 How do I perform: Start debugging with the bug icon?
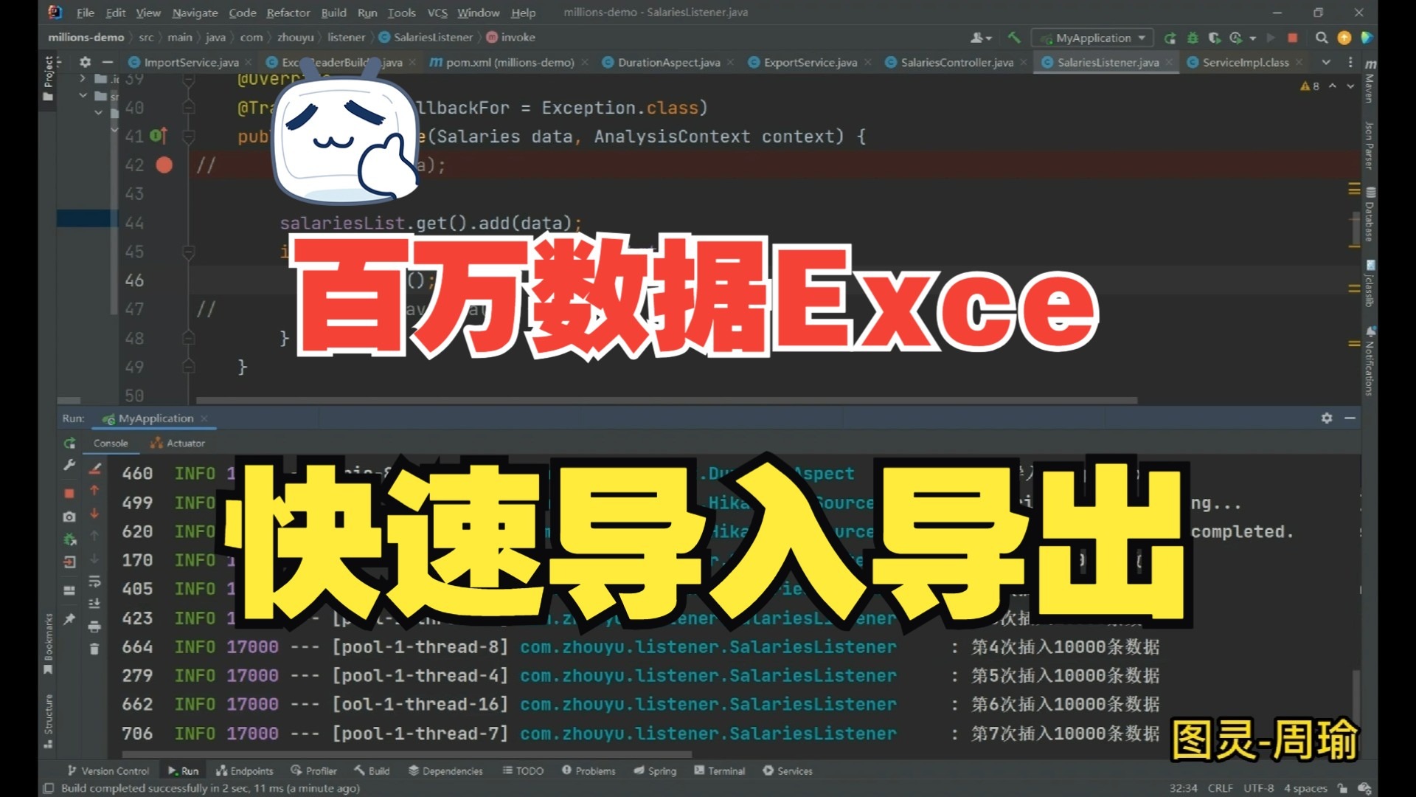pos(1193,38)
